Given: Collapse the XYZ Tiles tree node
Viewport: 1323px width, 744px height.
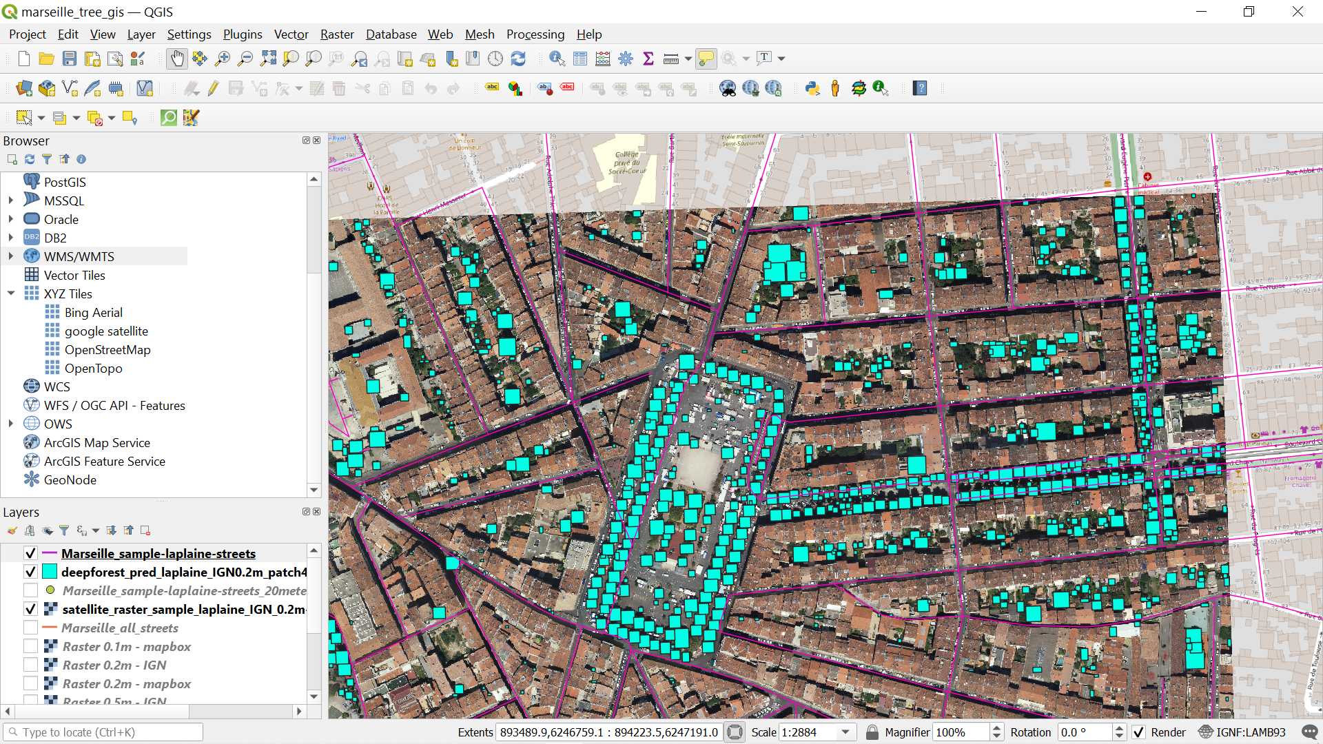Looking at the screenshot, I should [x=11, y=293].
